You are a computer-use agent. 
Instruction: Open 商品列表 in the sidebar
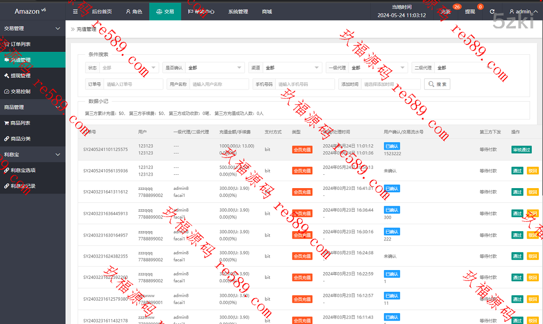point(20,123)
